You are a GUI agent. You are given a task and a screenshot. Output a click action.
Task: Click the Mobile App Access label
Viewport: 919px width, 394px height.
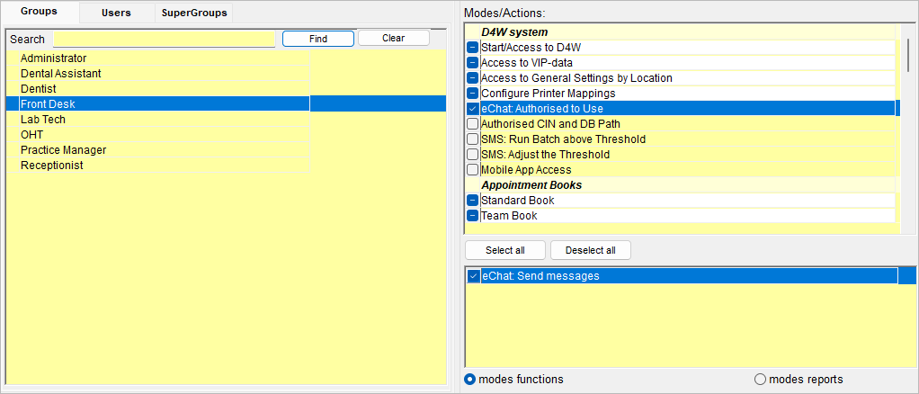click(x=526, y=169)
